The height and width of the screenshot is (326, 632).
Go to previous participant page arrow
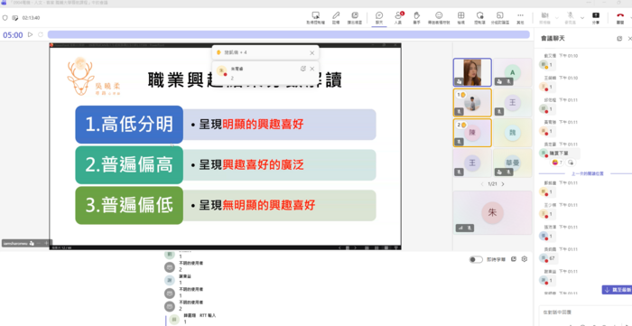point(481,184)
